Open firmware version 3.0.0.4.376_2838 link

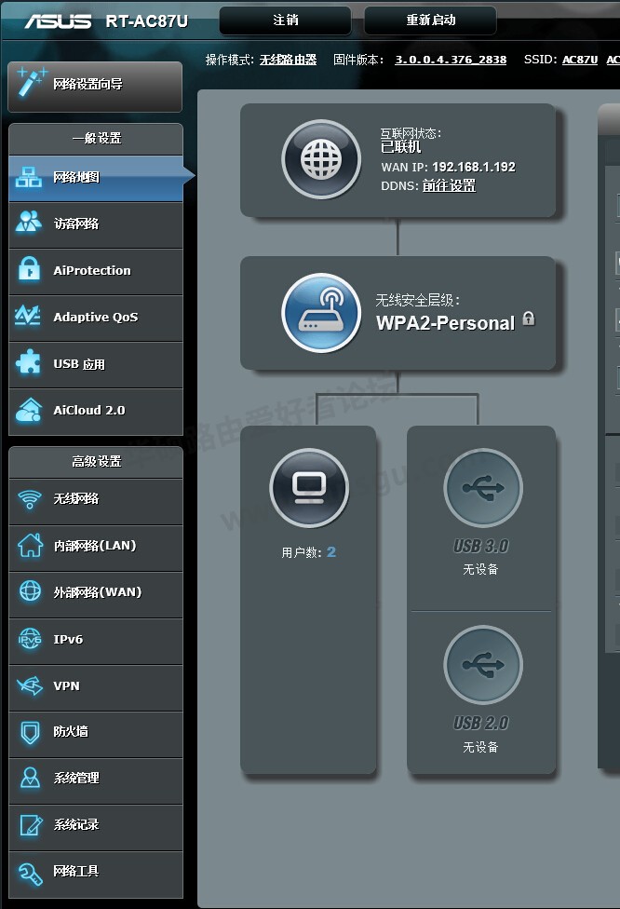[451, 60]
